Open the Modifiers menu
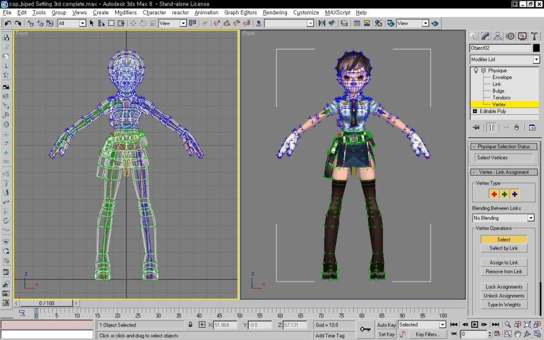This screenshot has width=544, height=340. [x=125, y=13]
